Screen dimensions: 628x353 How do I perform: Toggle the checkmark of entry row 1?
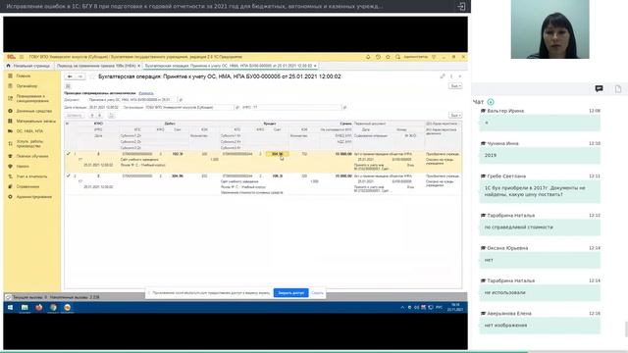pyautogui.click(x=68, y=154)
